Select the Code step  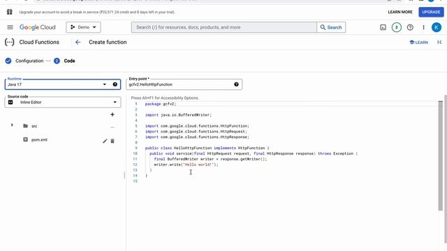click(x=64, y=61)
